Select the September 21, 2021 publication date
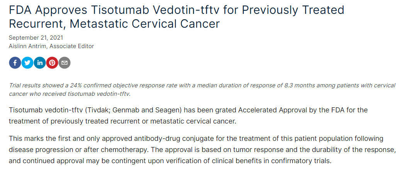The image size is (404, 172). tap(36, 38)
